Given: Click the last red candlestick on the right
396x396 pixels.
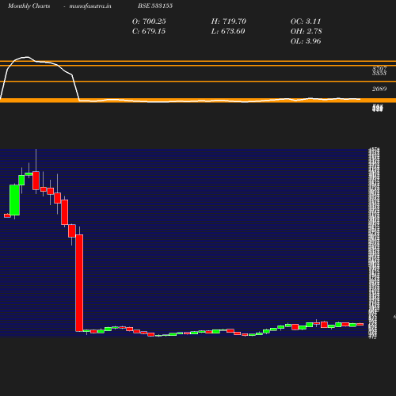Looking at the screenshot, I should point(360,324).
